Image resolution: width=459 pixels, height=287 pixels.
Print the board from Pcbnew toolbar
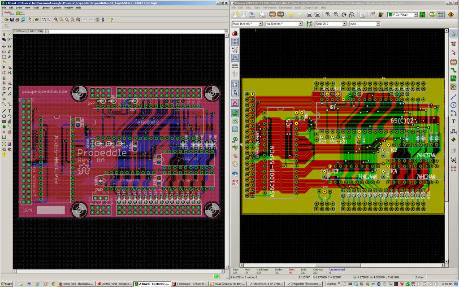[309, 14]
